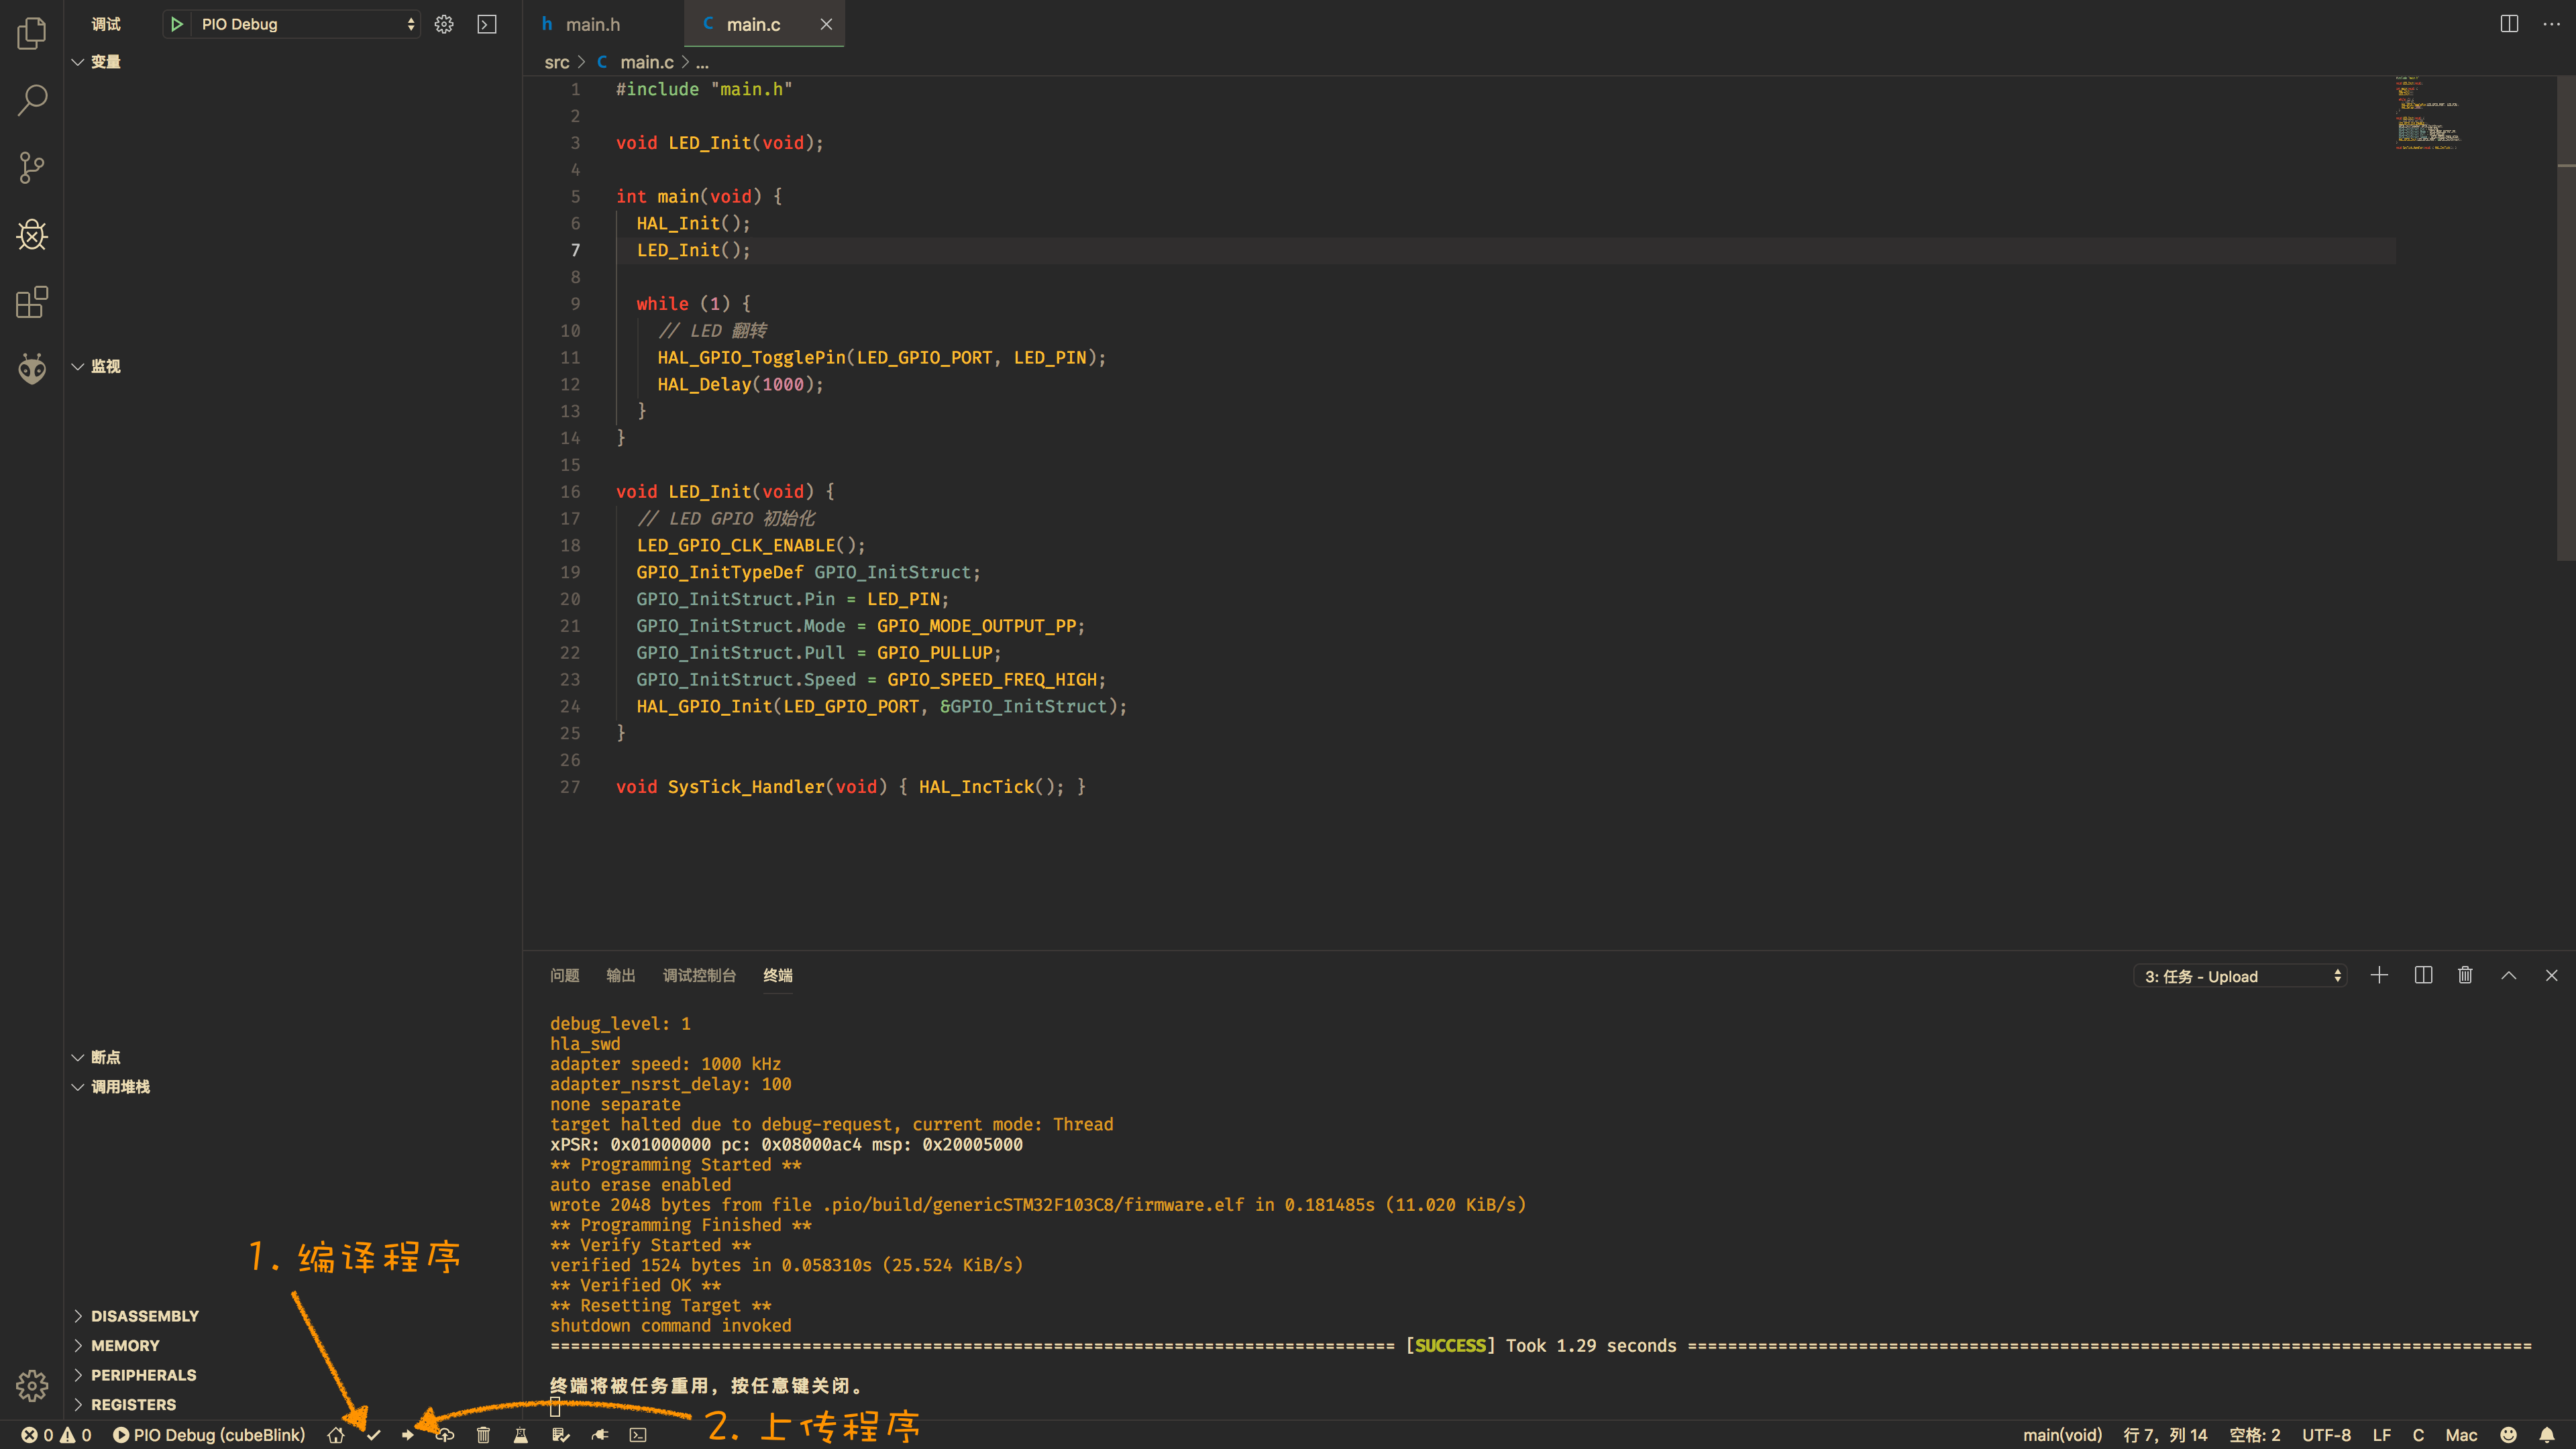This screenshot has height=1449, width=2576.
Task: Click cursor position 行 7, 列 14
Action: [x=2165, y=1435]
